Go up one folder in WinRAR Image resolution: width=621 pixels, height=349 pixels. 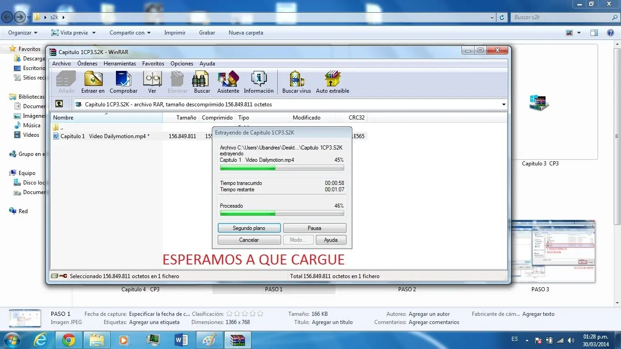pos(59,104)
